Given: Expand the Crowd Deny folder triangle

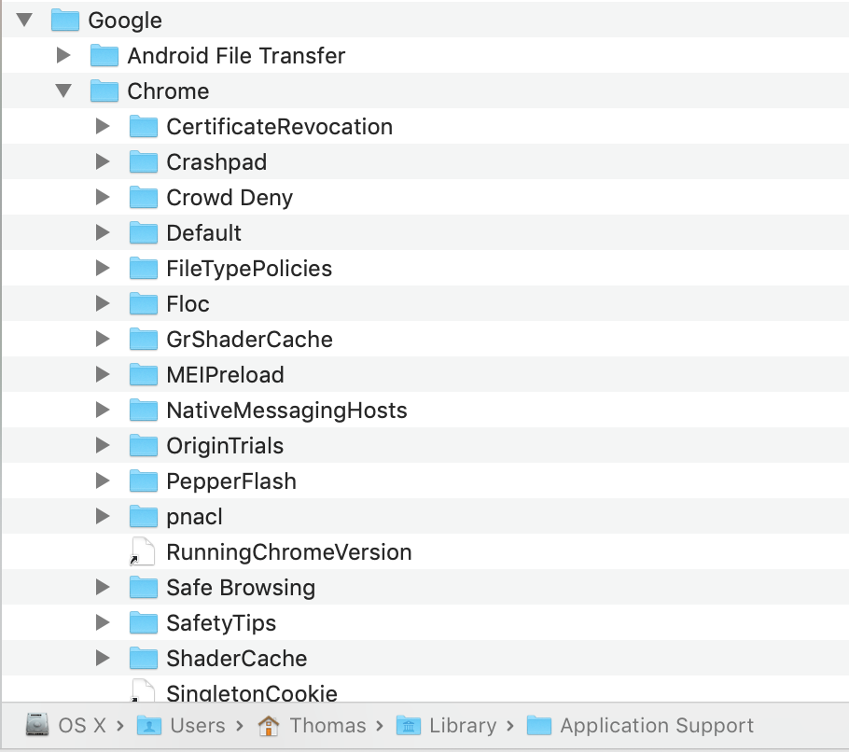Looking at the screenshot, I should (103, 197).
